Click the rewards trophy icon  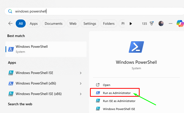click(x=152, y=23)
